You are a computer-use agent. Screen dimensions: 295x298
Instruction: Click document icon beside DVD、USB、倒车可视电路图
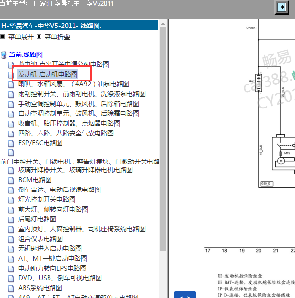coord(11,279)
